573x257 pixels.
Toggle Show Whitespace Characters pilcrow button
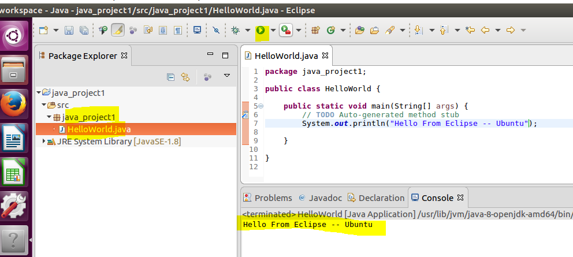tap(177, 31)
